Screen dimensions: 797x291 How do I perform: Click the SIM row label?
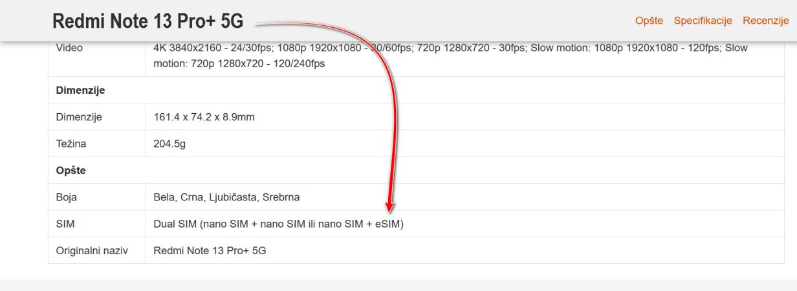click(x=65, y=224)
